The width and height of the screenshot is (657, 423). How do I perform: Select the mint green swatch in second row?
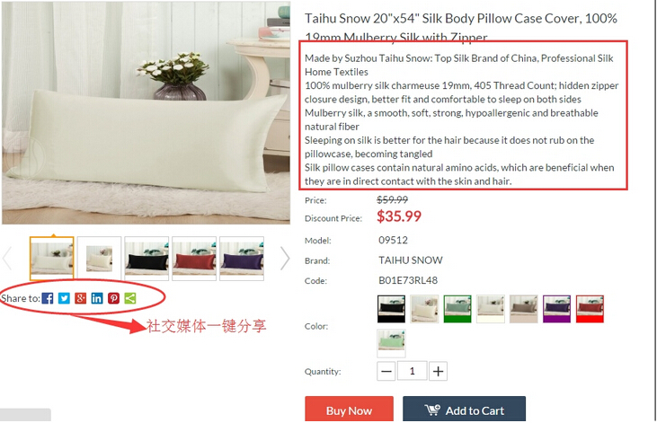[x=391, y=343]
